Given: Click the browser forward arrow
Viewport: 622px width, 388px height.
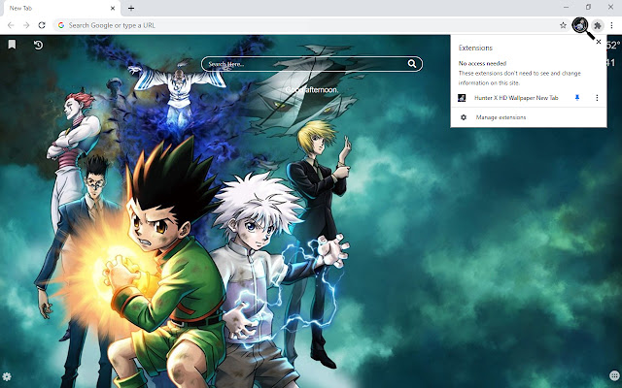Looking at the screenshot, I should click(x=26, y=25).
